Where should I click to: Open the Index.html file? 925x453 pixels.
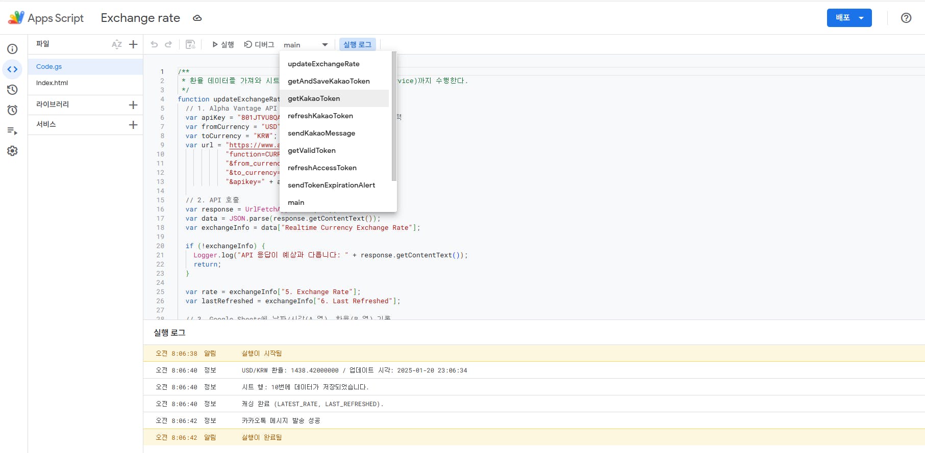tap(85, 83)
